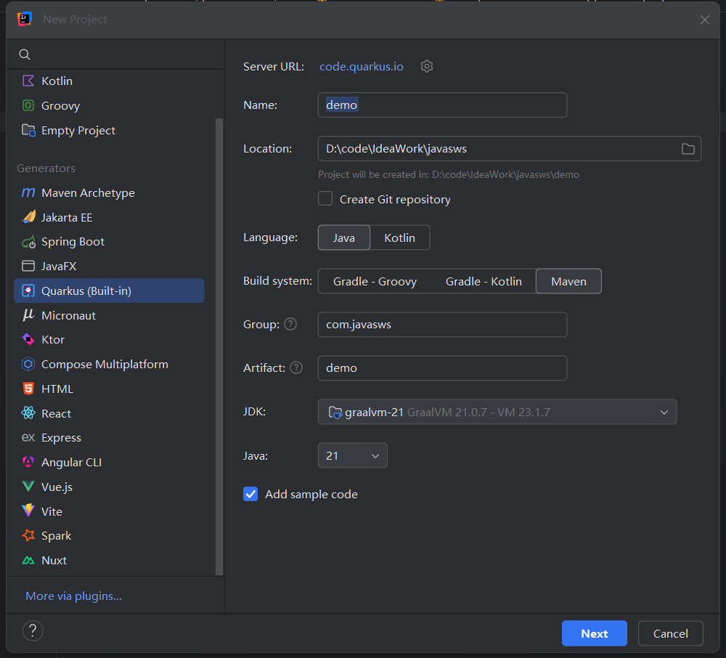The width and height of the screenshot is (726, 658).
Task: Open help for Artifact field
Action: click(x=296, y=367)
